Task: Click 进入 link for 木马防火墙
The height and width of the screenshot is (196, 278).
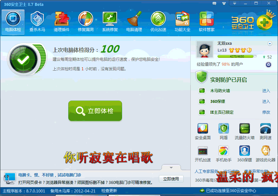Action: click(266, 91)
